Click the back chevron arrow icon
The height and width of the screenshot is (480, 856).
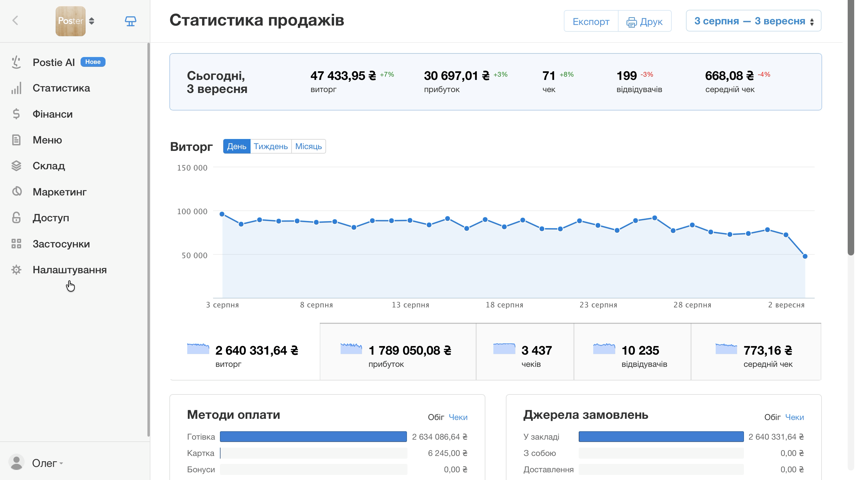(15, 20)
